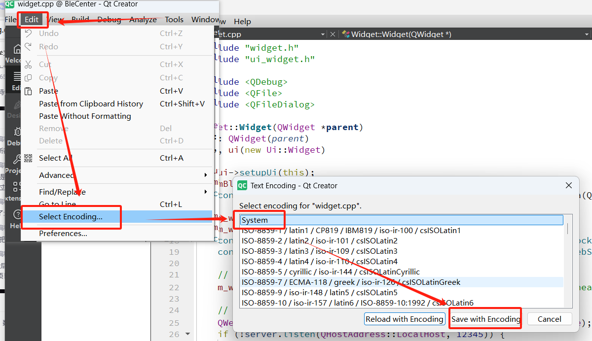
Task: Open the Widget::Widget(QWidget *) symbol dropdown
Action: pyautogui.click(x=587, y=34)
